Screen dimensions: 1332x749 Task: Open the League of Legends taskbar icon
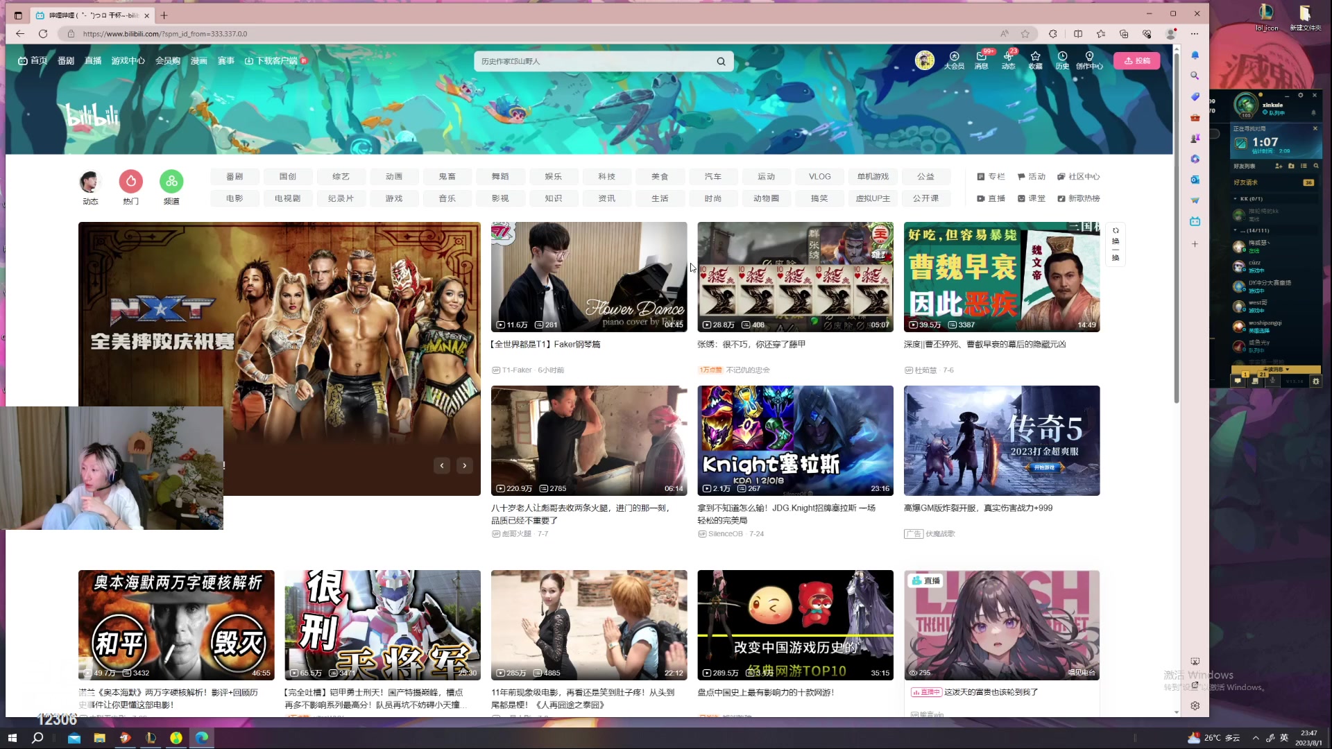point(151,738)
